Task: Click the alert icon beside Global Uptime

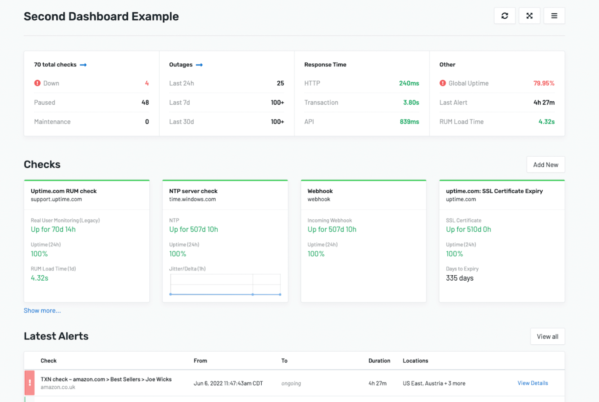Action: [443, 83]
